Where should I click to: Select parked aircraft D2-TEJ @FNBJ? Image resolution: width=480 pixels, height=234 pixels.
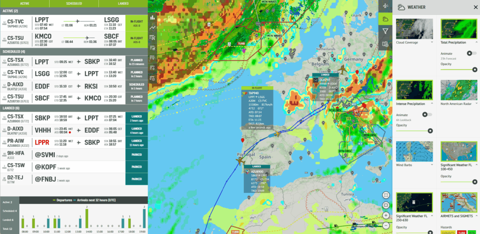pyautogui.click(x=74, y=179)
